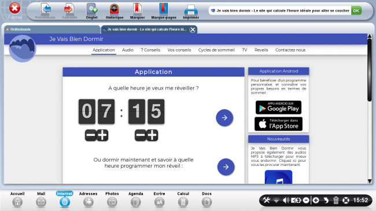The height and width of the screenshot is (211, 376).
Task: Open the Google Play badge
Action: pos(278,108)
